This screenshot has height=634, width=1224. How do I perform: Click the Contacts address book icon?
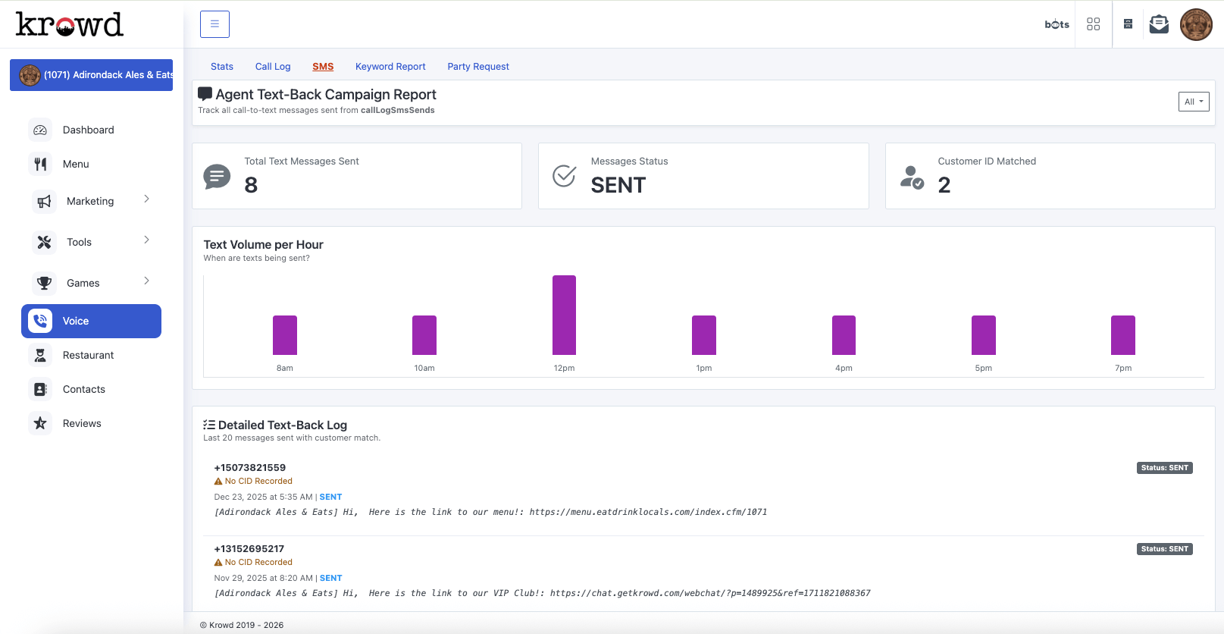40,389
